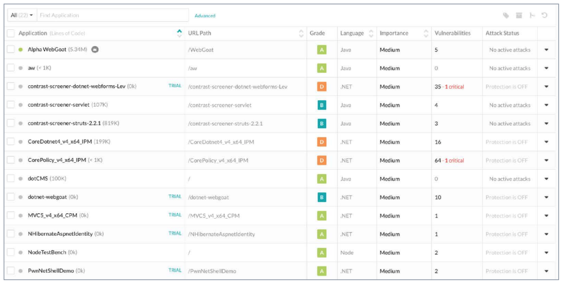Select the checkbox next to NodeTestBench
Viewport: 563px width, 285px height.
[x=11, y=252]
